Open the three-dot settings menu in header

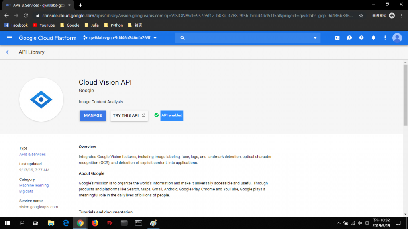point(385,38)
